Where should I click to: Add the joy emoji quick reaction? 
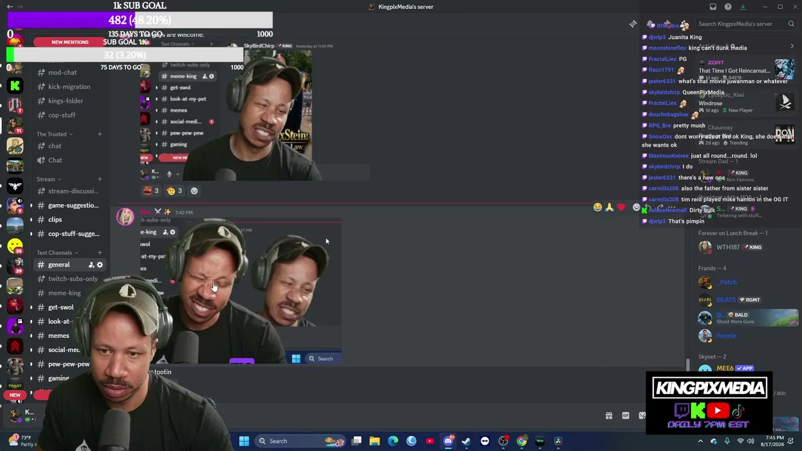[x=598, y=207]
